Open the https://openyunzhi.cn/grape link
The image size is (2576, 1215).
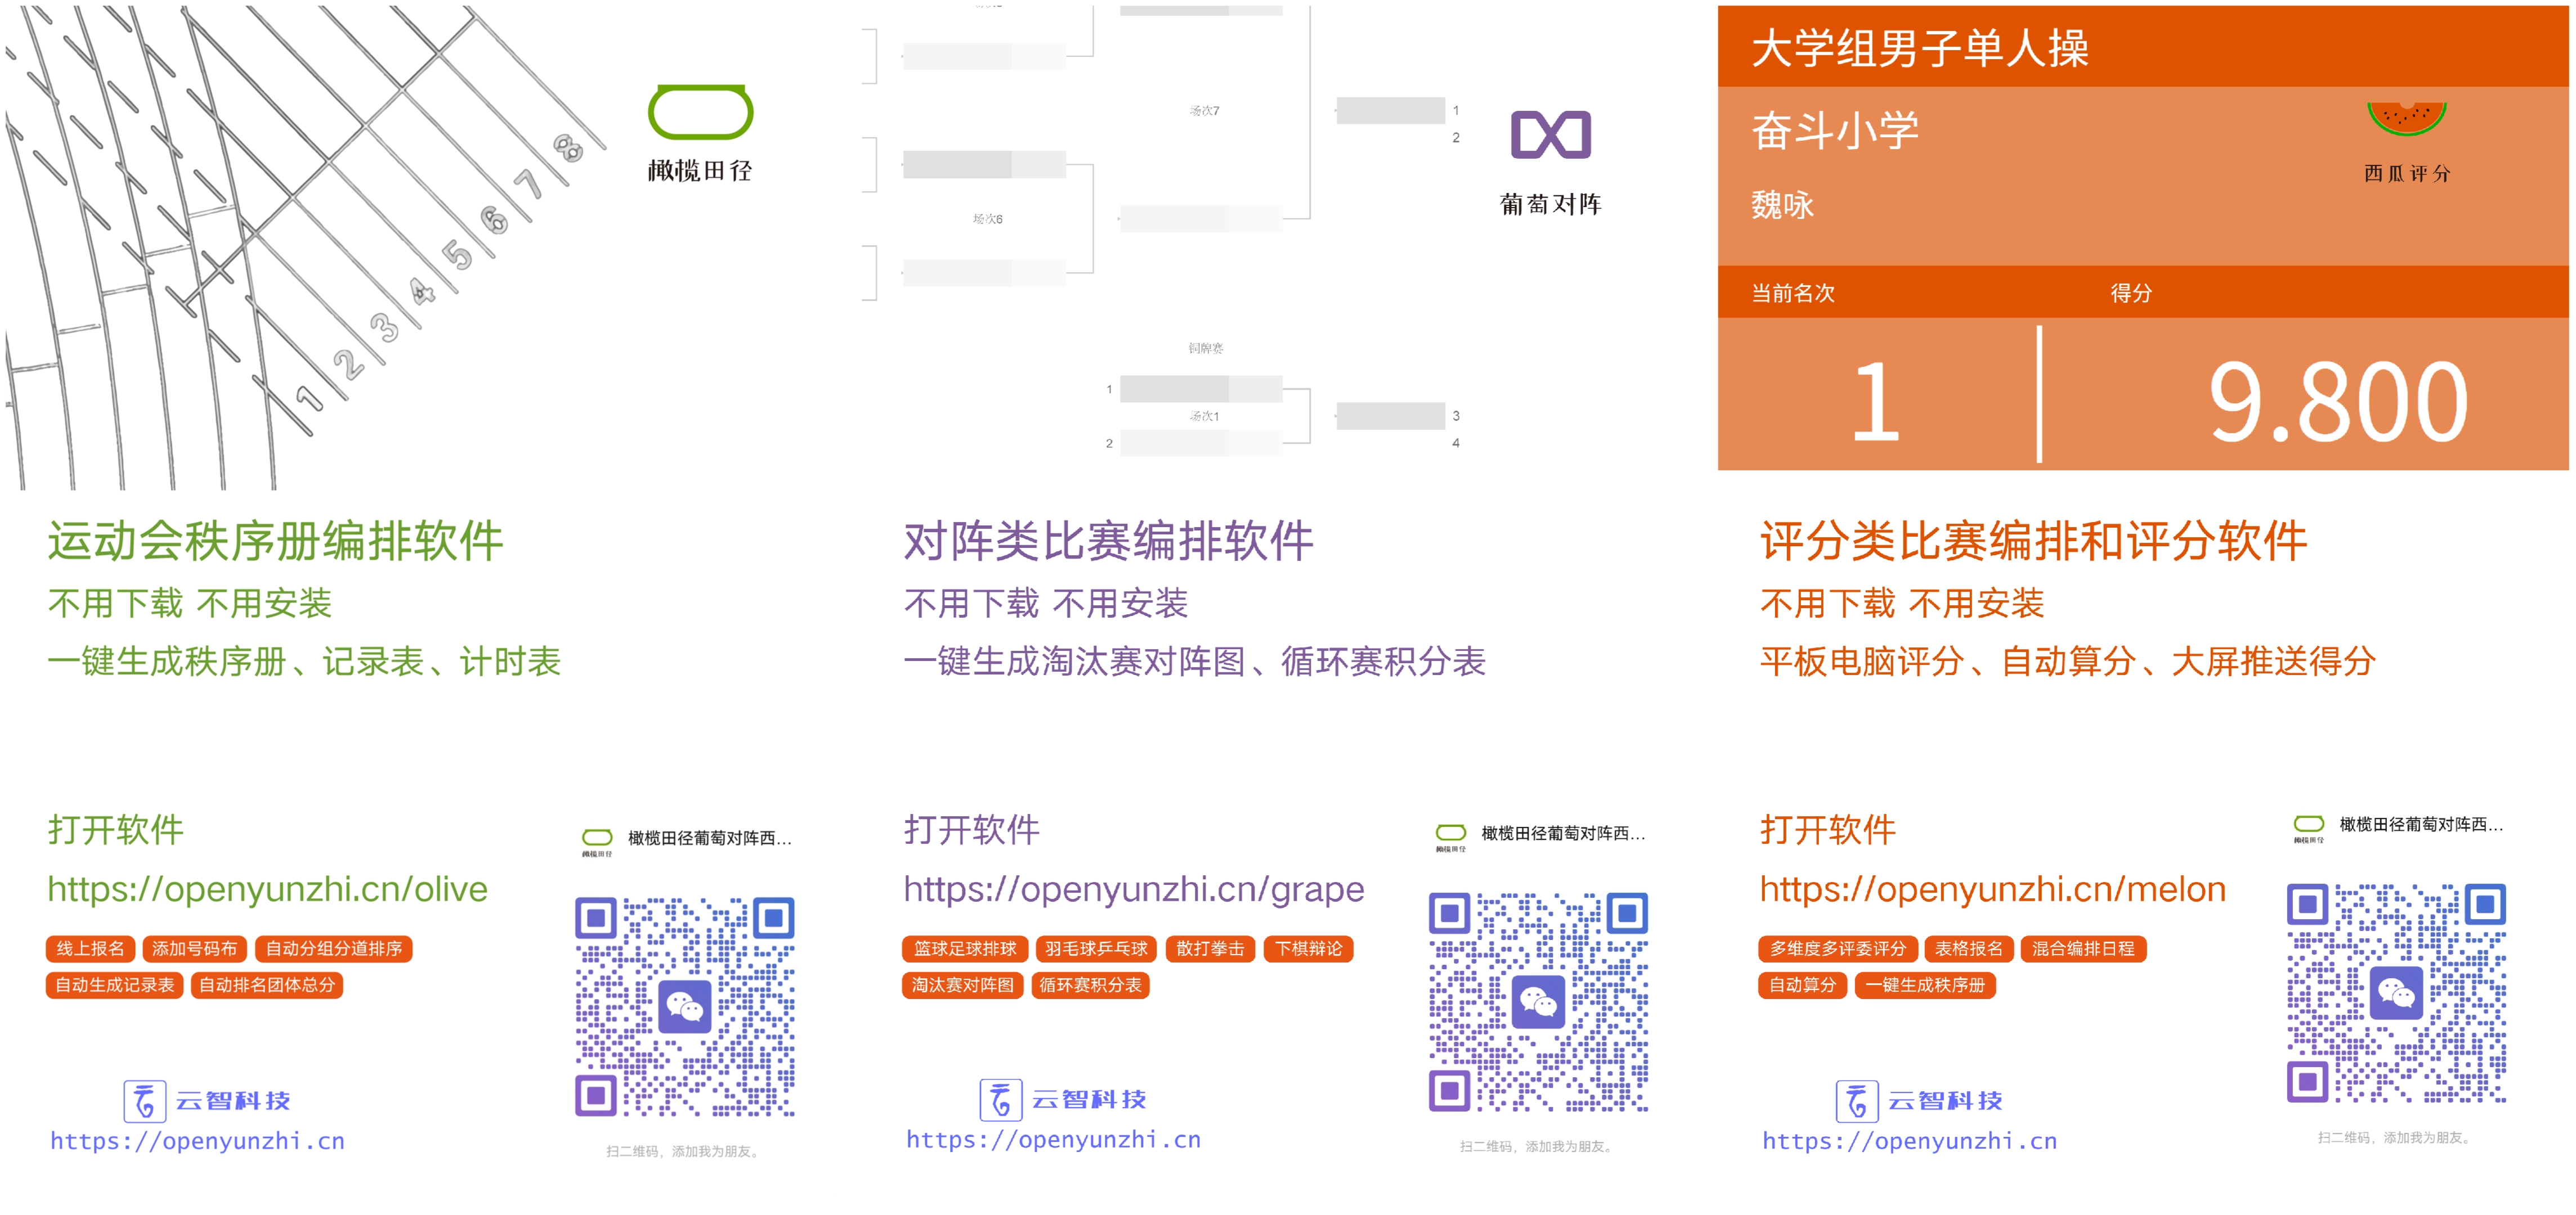[x=1133, y=888]
